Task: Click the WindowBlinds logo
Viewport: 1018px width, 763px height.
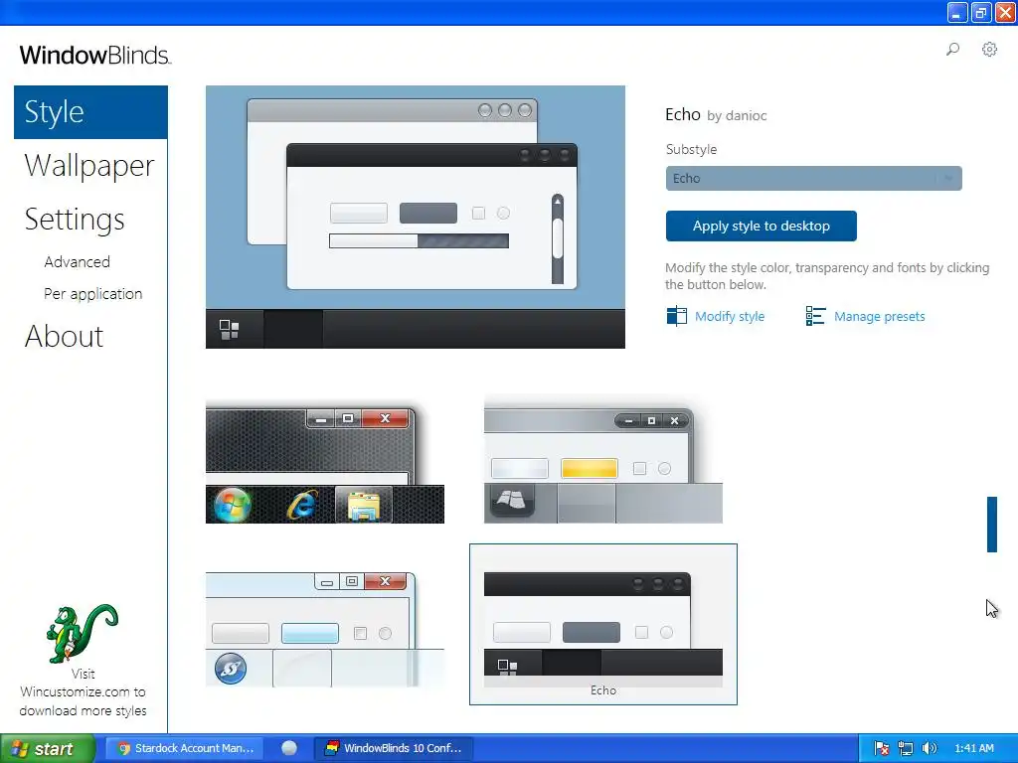Action: coord(94,56)
